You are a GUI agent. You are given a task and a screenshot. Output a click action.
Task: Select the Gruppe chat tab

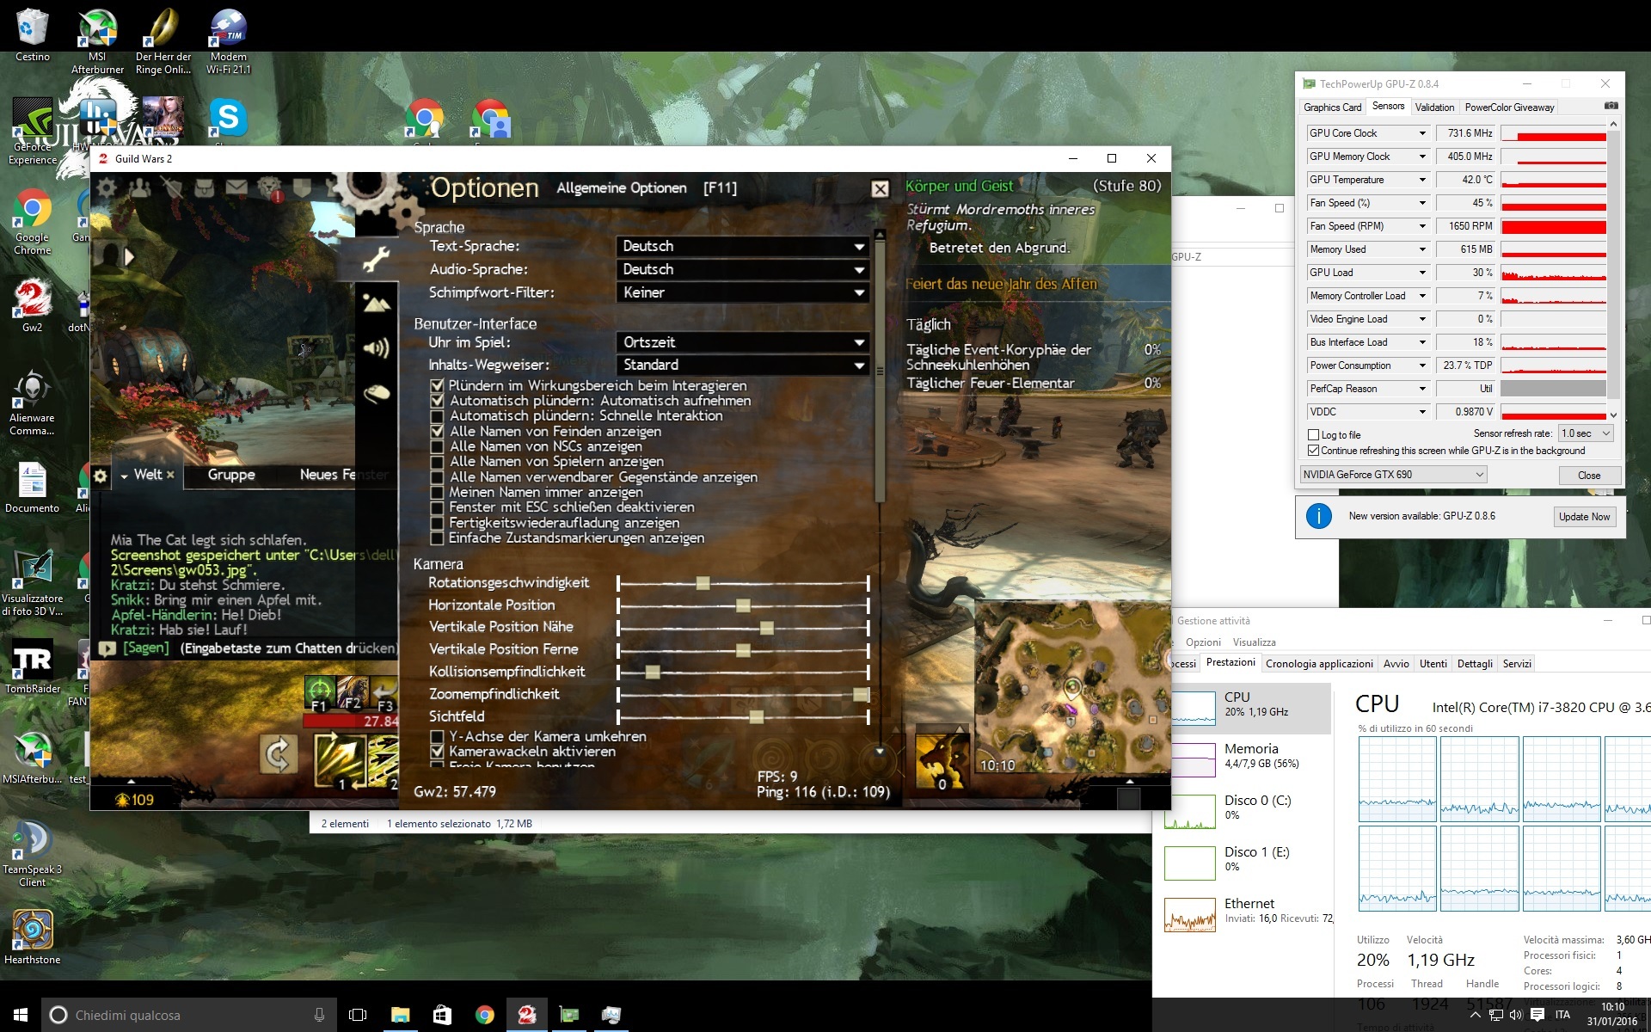[x=231, y=475]
